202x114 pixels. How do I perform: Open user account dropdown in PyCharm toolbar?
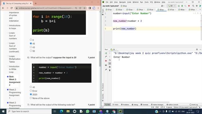pos(163,6)
